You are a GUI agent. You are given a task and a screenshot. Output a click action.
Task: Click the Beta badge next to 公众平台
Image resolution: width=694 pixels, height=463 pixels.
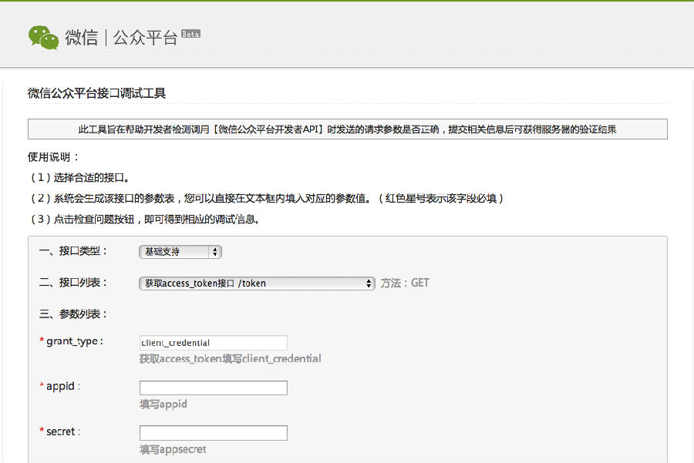click(190, 34)
